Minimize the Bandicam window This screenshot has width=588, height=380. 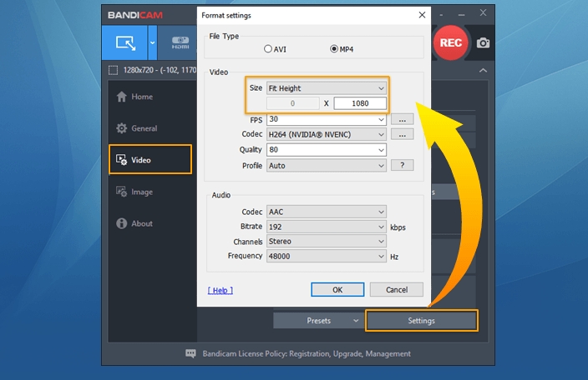pos(461,15)
